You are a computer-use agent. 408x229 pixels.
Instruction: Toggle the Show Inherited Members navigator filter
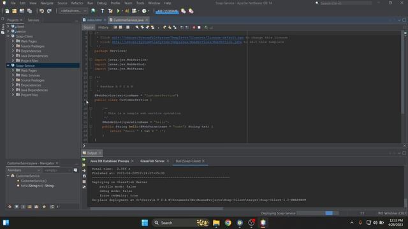click(10, 207)
